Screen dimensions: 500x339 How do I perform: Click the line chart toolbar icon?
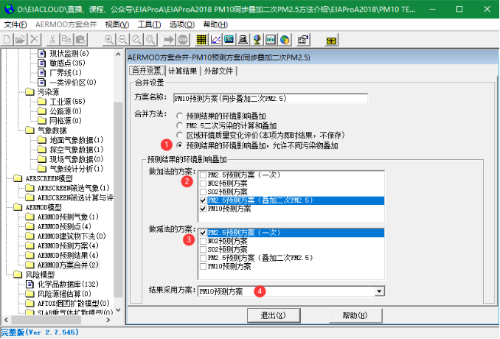(x=215, y=40)
